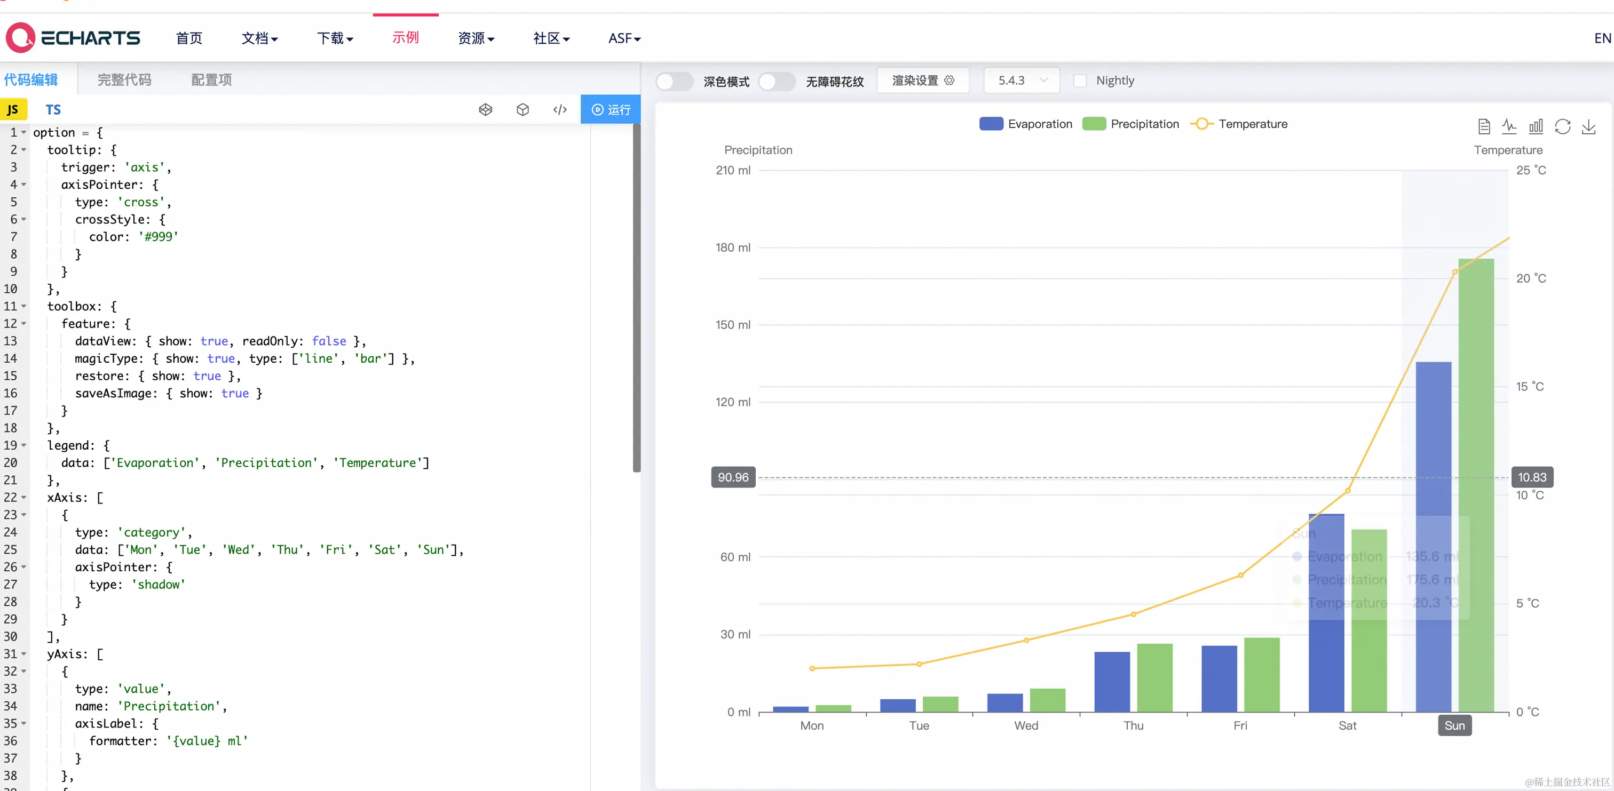Go to 首页 home page
This screenshot has height=791, width=1614.
189,38
